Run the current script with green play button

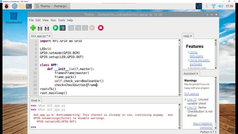coord(55,28)
